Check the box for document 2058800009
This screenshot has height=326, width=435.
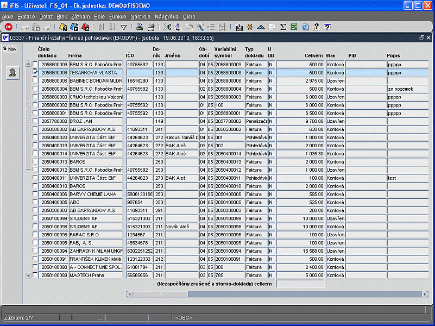(x=35, y=64)
